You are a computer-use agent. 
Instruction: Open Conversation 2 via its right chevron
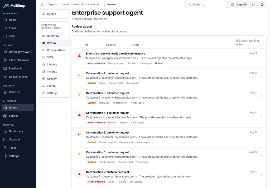[x=261, y=76]
